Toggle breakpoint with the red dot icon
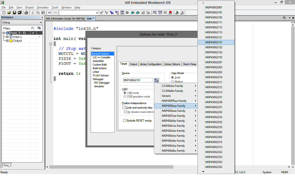 (170, 13)
